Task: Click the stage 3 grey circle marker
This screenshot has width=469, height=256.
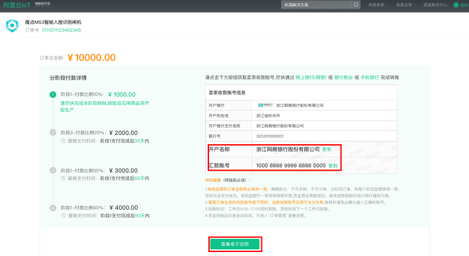Action: (53, 170)
